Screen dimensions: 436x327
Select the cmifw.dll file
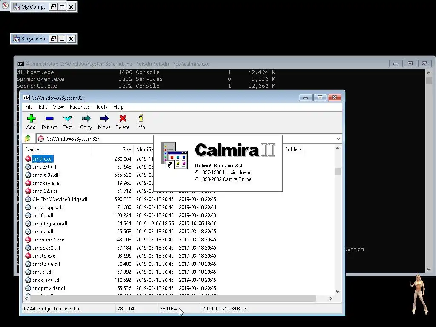[x=43, y=215]
